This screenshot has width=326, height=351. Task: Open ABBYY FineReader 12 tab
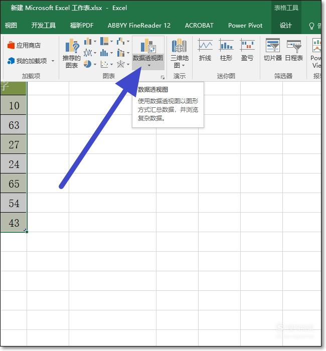pos(139,25)
